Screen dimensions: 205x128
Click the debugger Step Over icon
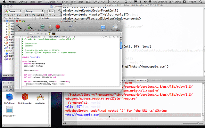coord(38,34)
